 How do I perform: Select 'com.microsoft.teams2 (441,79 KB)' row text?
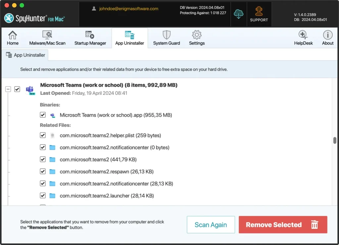[x=98, y=160]
